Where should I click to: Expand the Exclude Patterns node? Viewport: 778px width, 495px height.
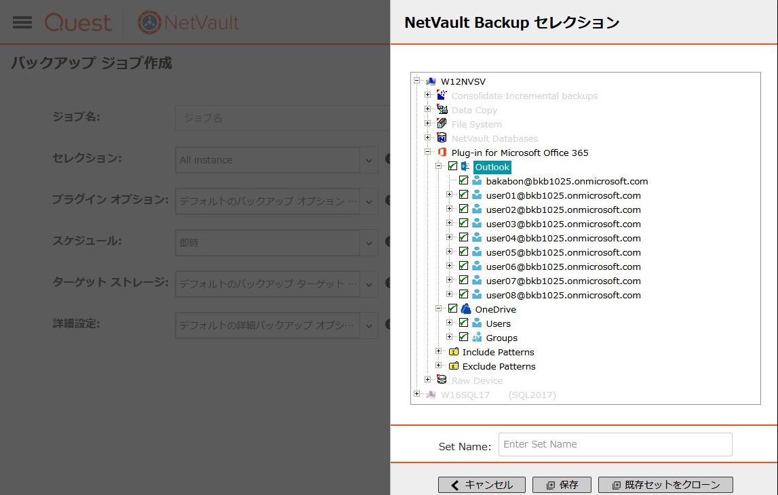[439, 365]
